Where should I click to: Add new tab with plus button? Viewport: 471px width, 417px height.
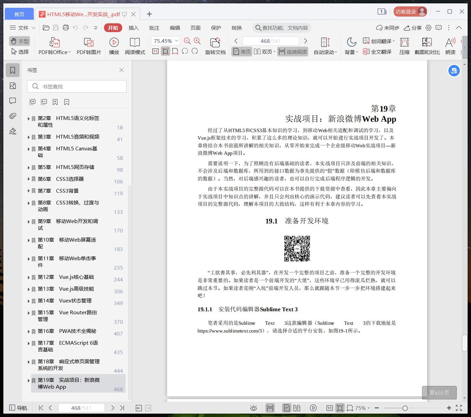[x=149, y=14]
